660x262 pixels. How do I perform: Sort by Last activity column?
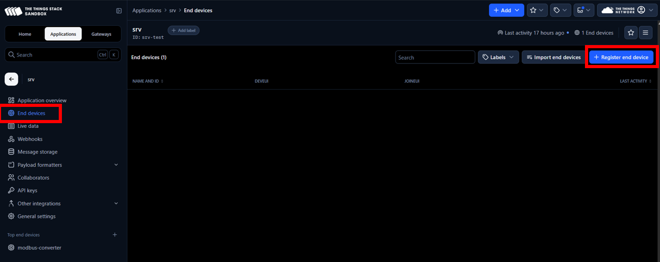(635, 81)
